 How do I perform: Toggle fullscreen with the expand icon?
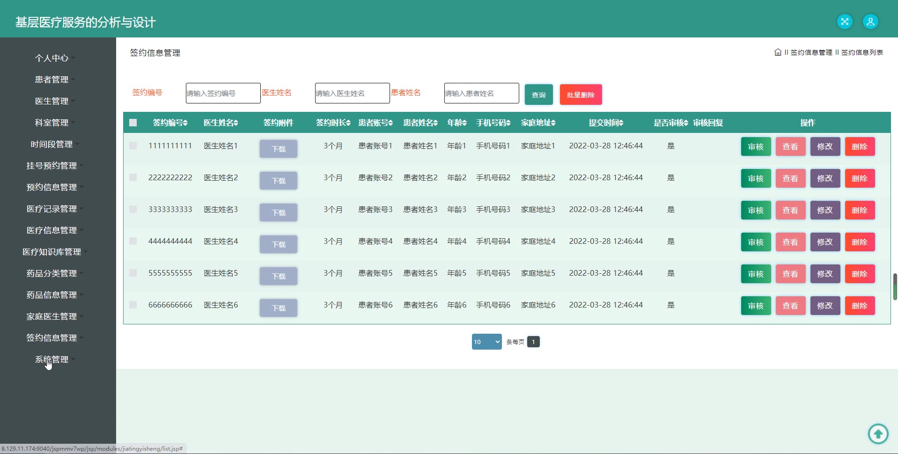845,22
